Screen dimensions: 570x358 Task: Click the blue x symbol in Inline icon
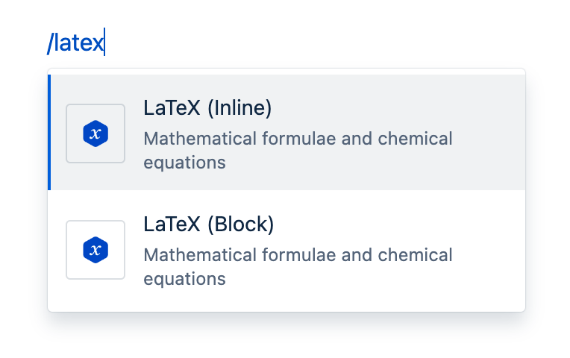95,134
